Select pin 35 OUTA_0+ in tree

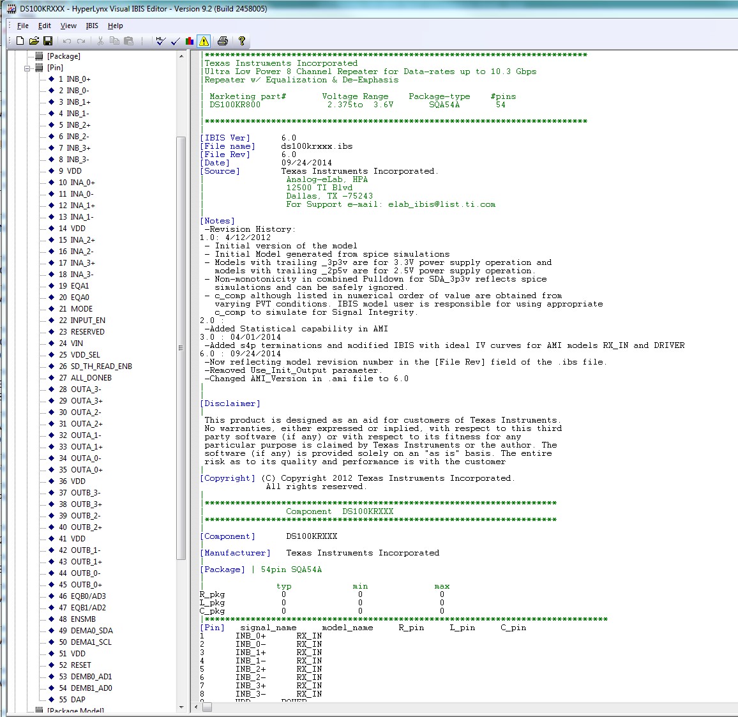[x=80, y=470]
